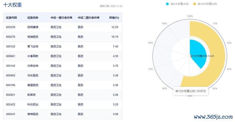
Task: Click the weight value 3.20
Action: (115, 104)
